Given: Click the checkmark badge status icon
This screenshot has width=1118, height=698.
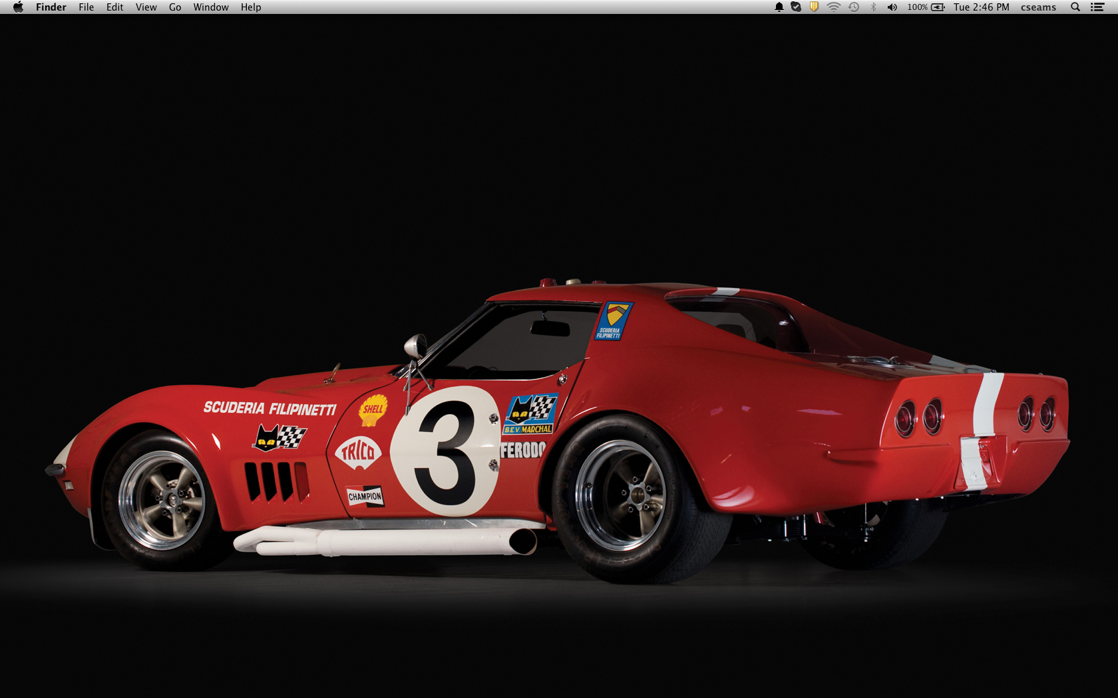Looking at the screenshot, I should pyautogui.click(x=796, y=7).
